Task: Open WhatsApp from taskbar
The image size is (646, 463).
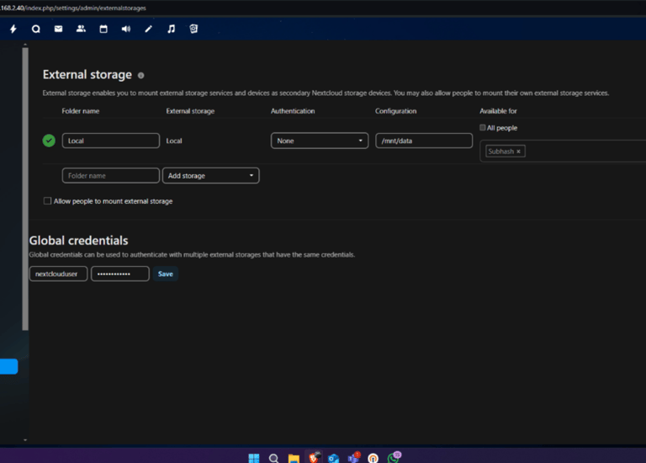Action: tap(394, 457)
